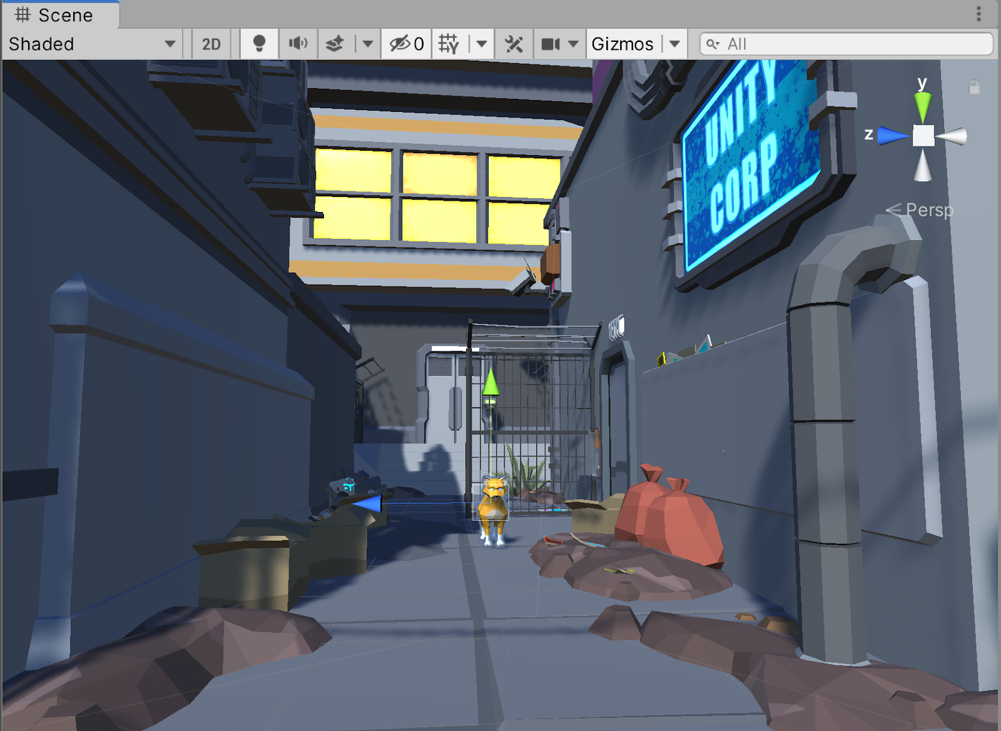Toggle the orientation gizmo lock icon
Screen dimensions: 1001x731
click(x=974, y=88)
